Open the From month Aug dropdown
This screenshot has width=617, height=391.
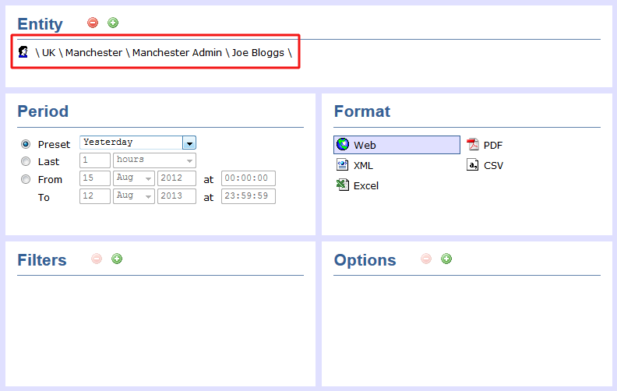[x=148, y=178]
